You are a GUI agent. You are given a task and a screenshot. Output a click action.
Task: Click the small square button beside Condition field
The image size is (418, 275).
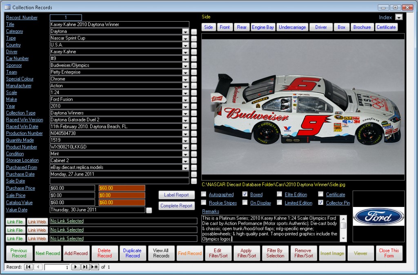(194, 154)
